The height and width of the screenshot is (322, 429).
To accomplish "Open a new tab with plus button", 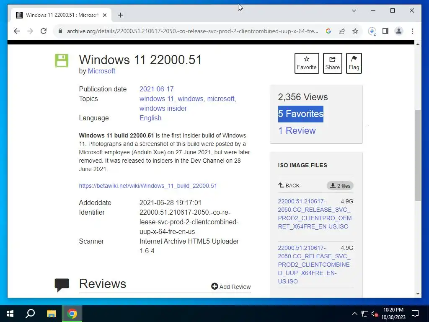I will pos(121,15).
